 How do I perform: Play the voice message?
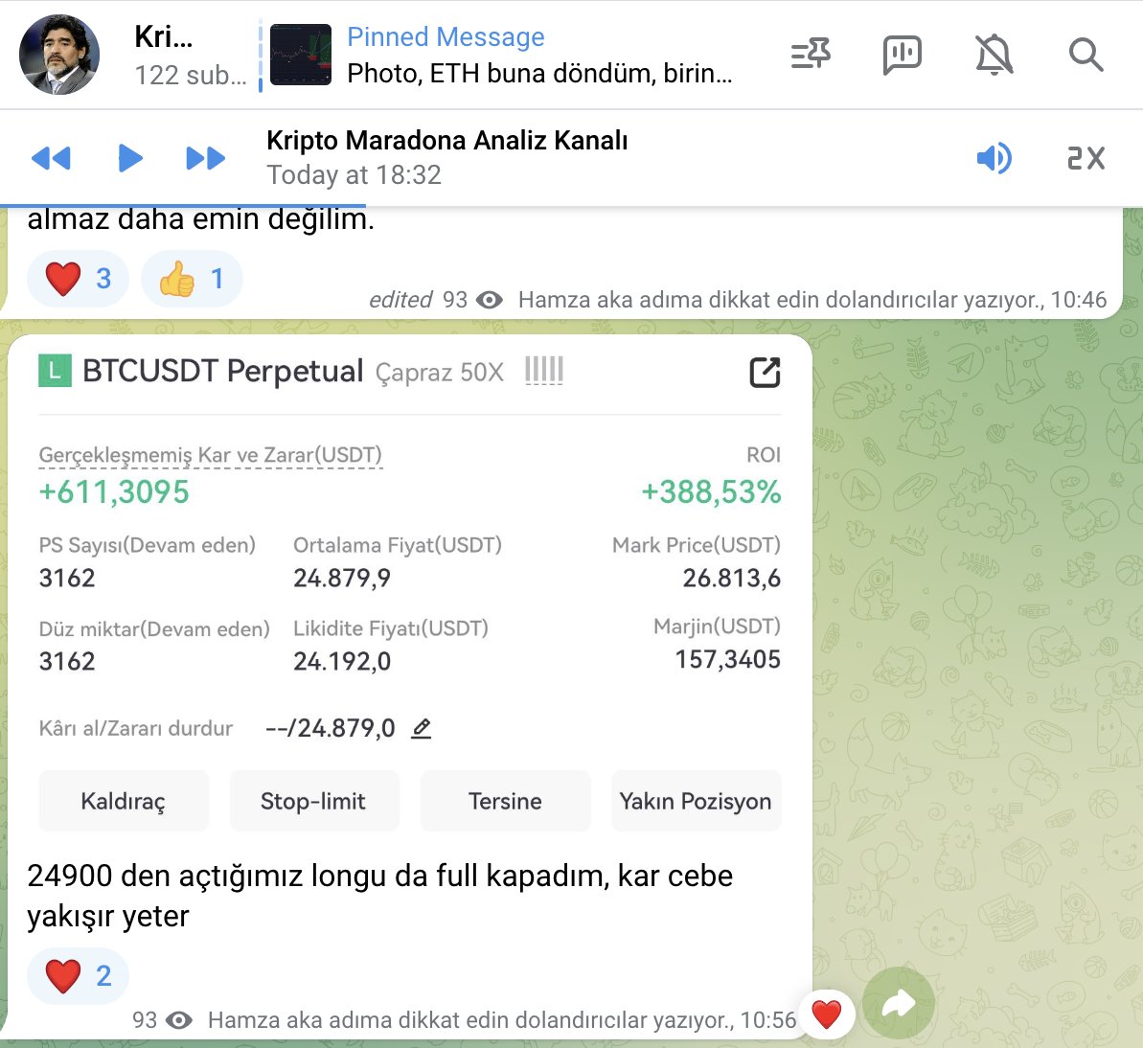click(129, 158)
